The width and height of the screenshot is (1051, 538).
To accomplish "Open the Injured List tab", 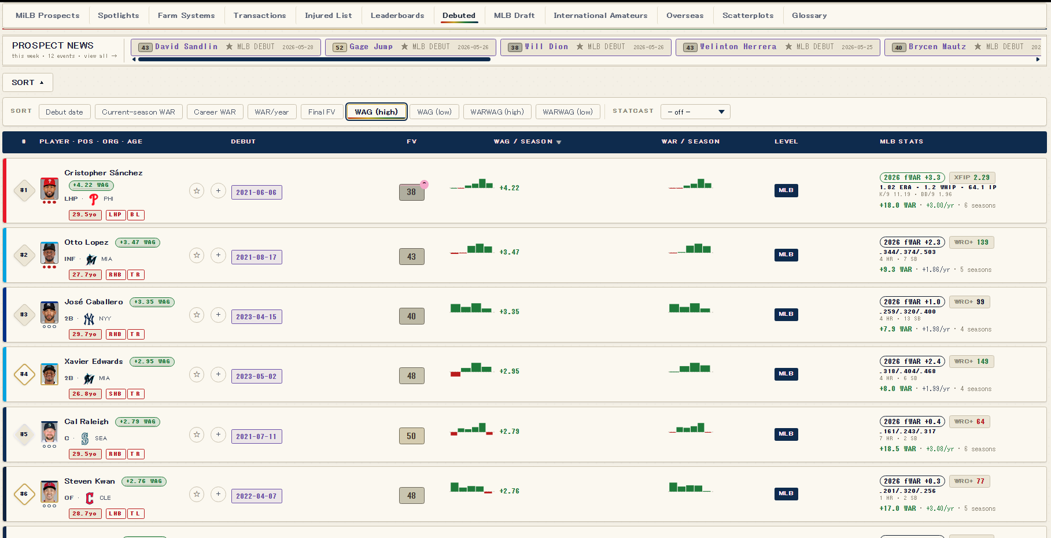I will coord(329,16).
